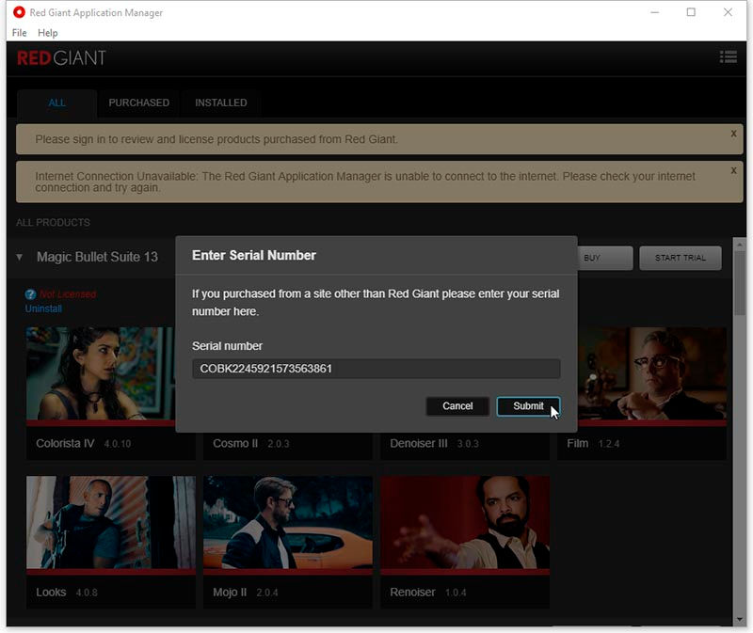
Task: Dismiss the Internet Connection Unavailable banner
Action: [x=733, y=170]
